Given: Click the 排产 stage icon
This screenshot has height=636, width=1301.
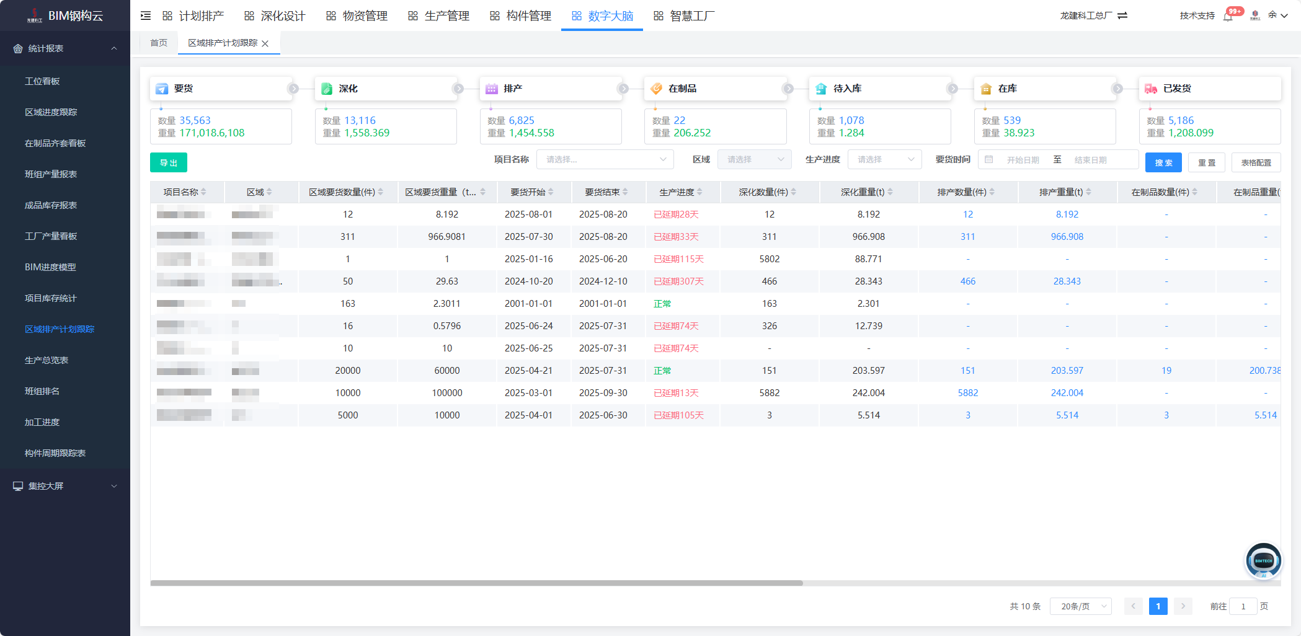Looking at the screenshot, I should (x=492, y=89).
